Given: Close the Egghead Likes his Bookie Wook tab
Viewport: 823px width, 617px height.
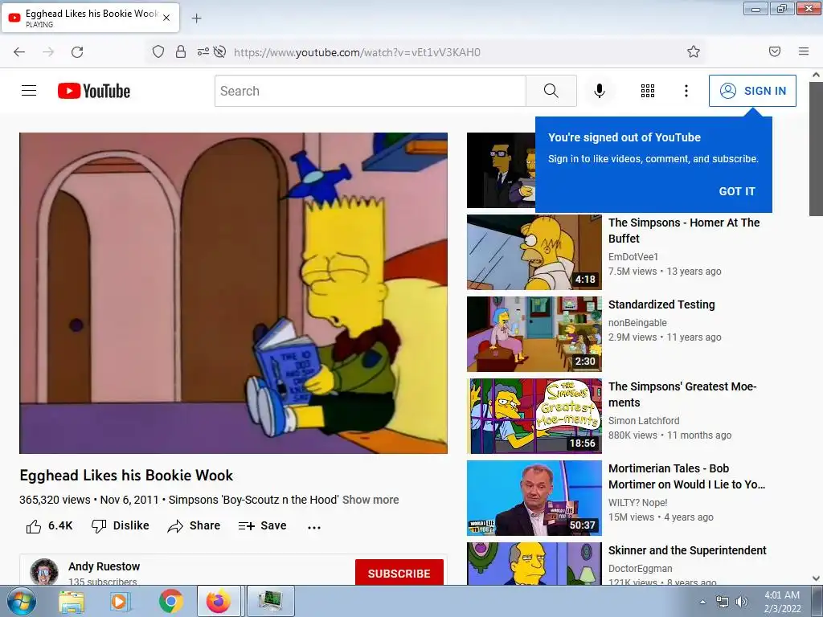Looking at the screenshot, I should [166, 18].
